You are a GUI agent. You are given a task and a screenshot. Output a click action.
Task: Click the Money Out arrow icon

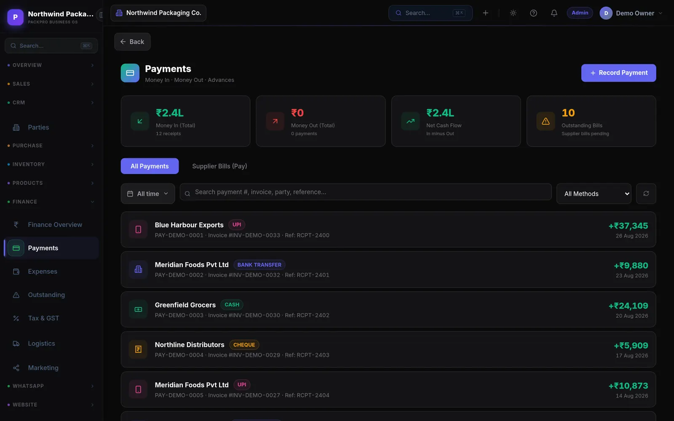coord(275,121)
